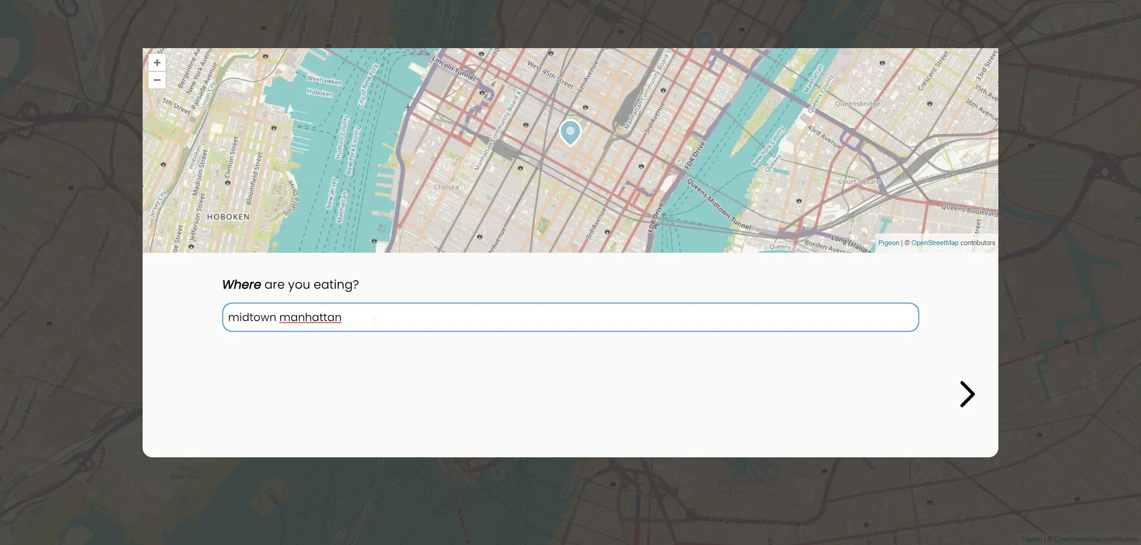The image size is (1141, 545).
Task: Open Pigeon link in dialog map attribution
Action: point(888,243)
